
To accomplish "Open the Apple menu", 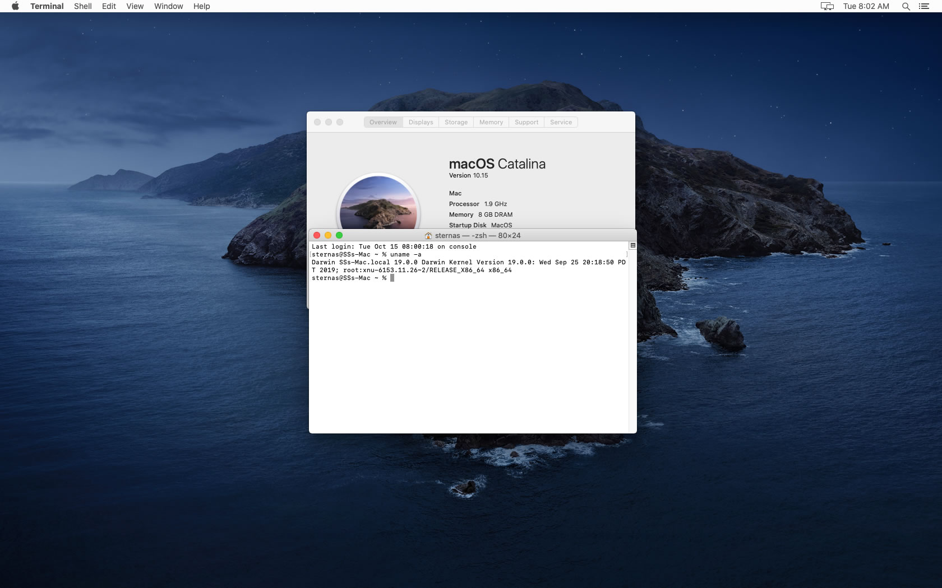I will 15,6.
